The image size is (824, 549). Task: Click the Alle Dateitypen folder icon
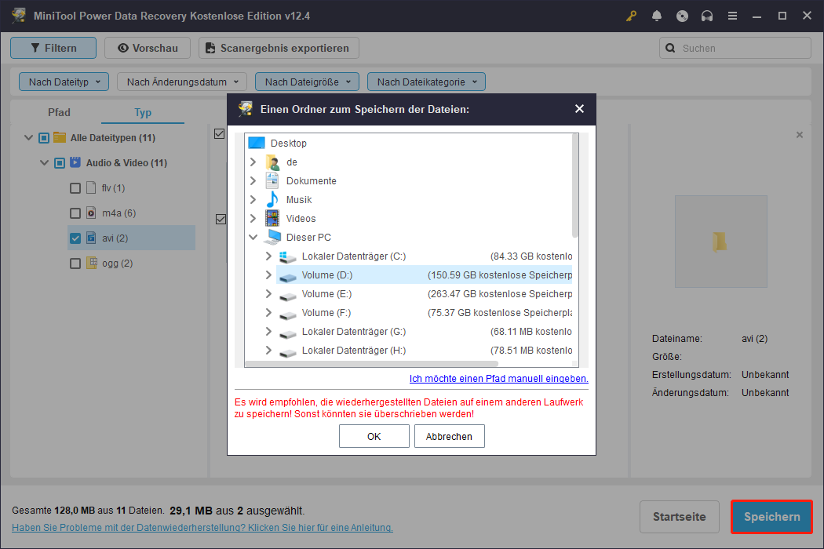(x=60, y=138)
